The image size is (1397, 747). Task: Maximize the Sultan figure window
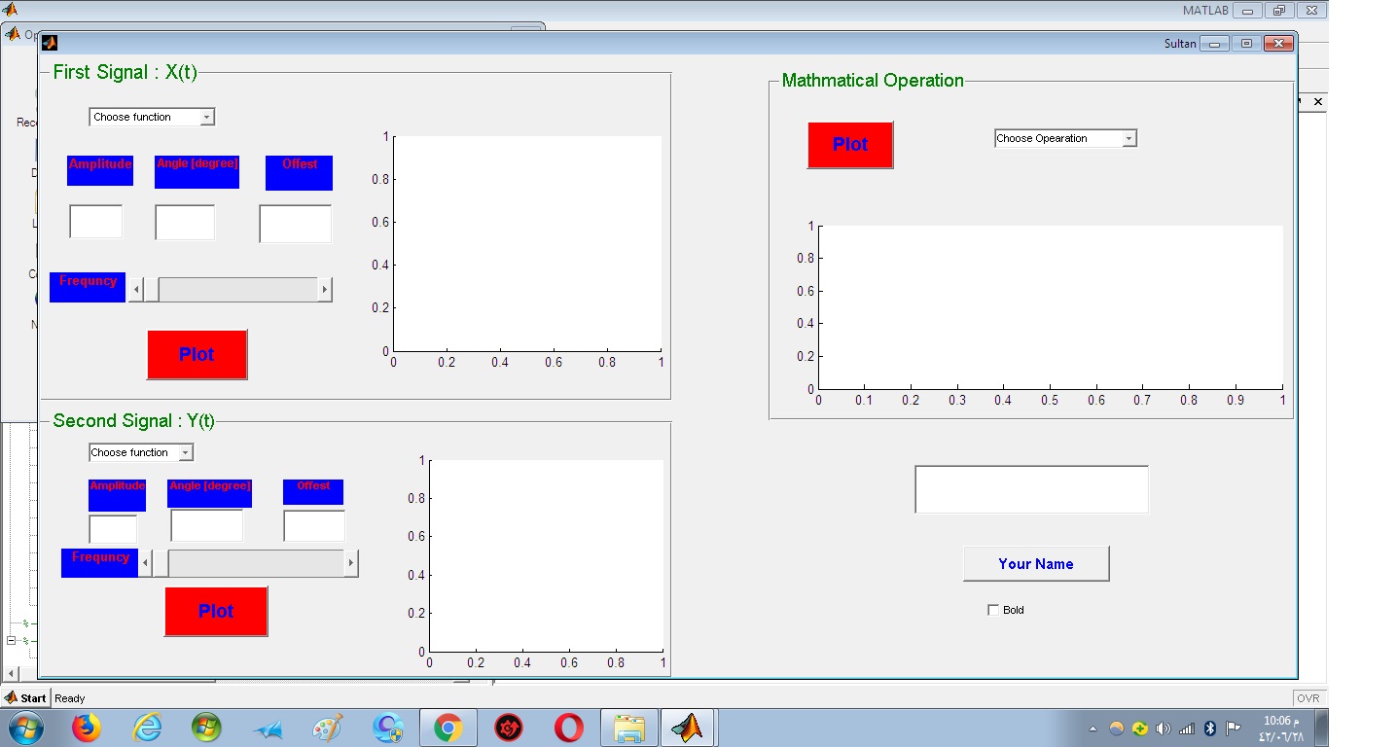pos(1245,44)
